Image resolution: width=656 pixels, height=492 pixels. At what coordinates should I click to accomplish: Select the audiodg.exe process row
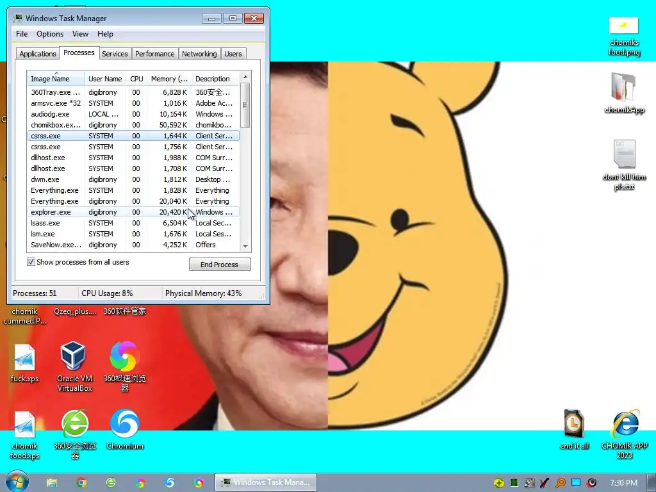[133, 114]
